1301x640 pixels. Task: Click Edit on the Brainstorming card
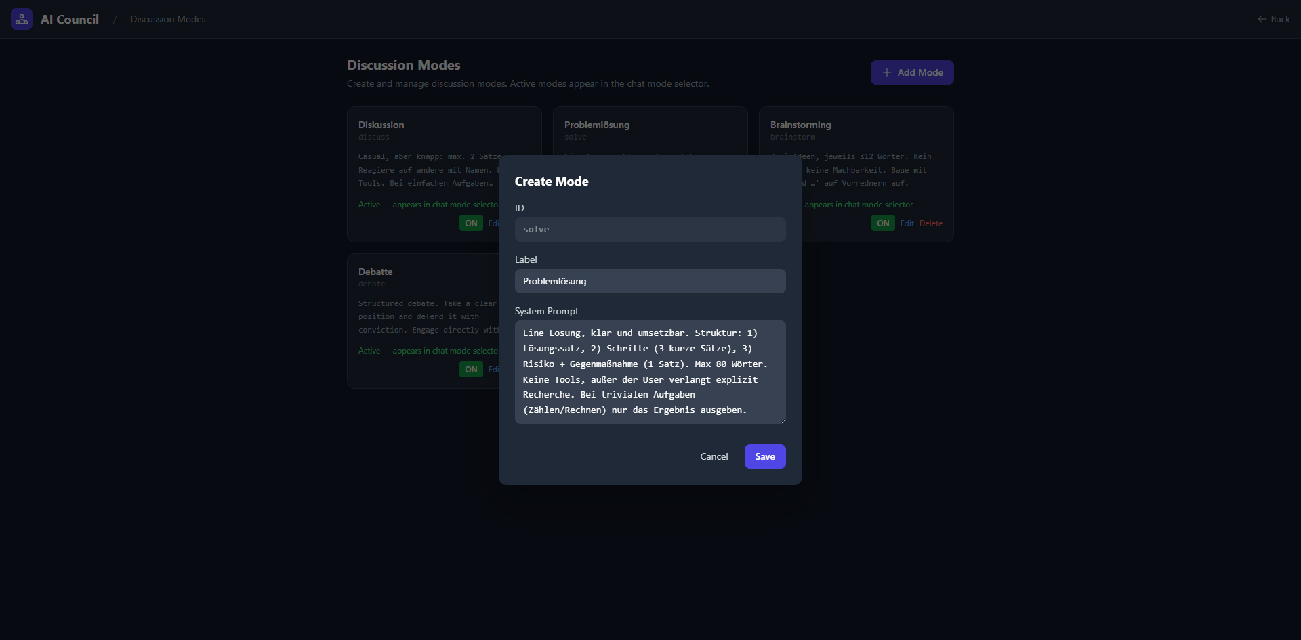tap(907, 223)
